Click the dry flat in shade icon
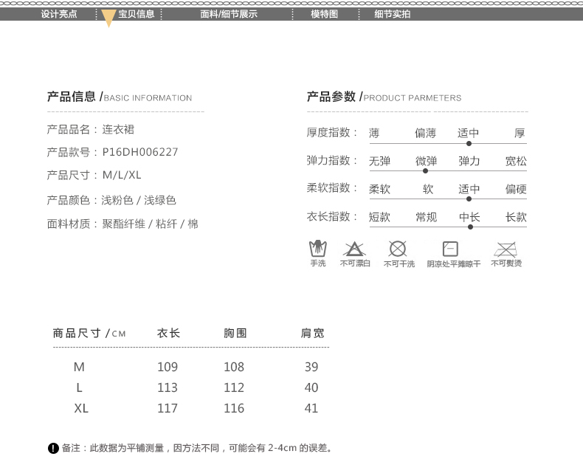This screenshot has width=583, height=476. tap(450, 248)
